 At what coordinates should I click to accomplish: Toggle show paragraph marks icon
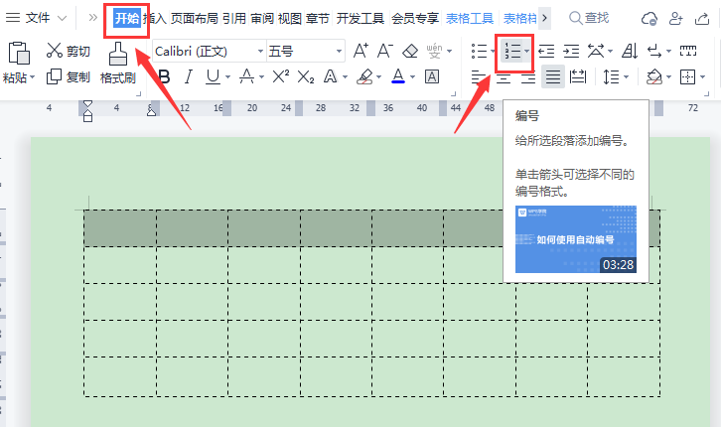[654, 51]
